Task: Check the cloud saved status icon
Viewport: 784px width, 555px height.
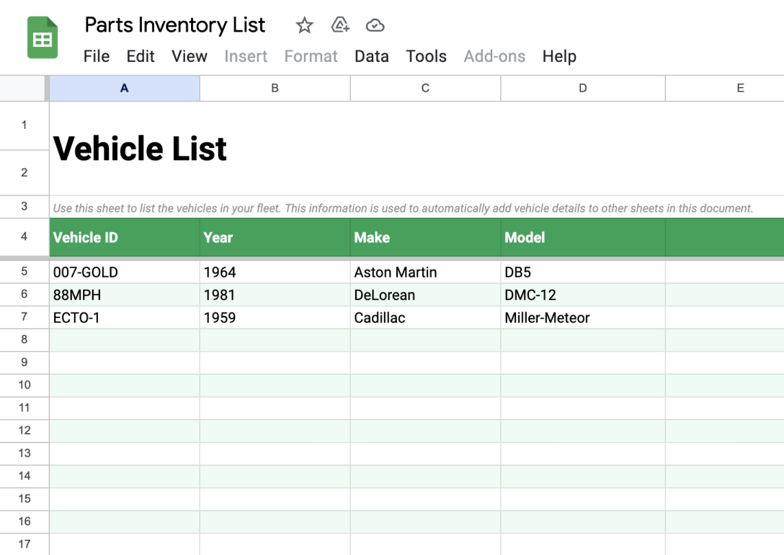Action: [x=375, y=25]
